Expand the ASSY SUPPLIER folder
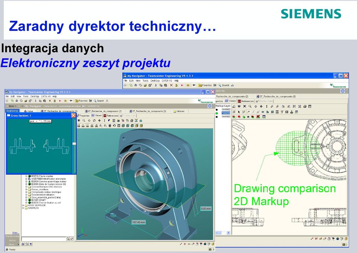Viewport: 357px width, 253px height. click(x=23, y=205)
